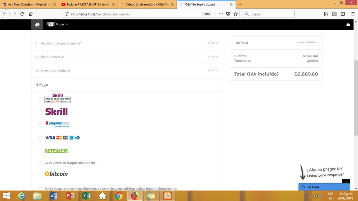The height and width of the screenshot is (201, 358).
Task: Open the house icon app on taskbar
Action: [x=102, y=196]
